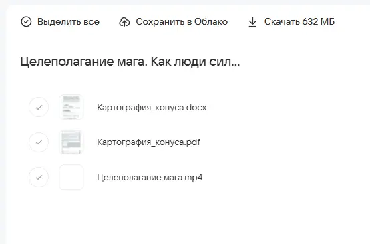Viewport: 370px width, 244px height.
Task: Click the 'Выделить все' label
Action: (x=68, y=22)
